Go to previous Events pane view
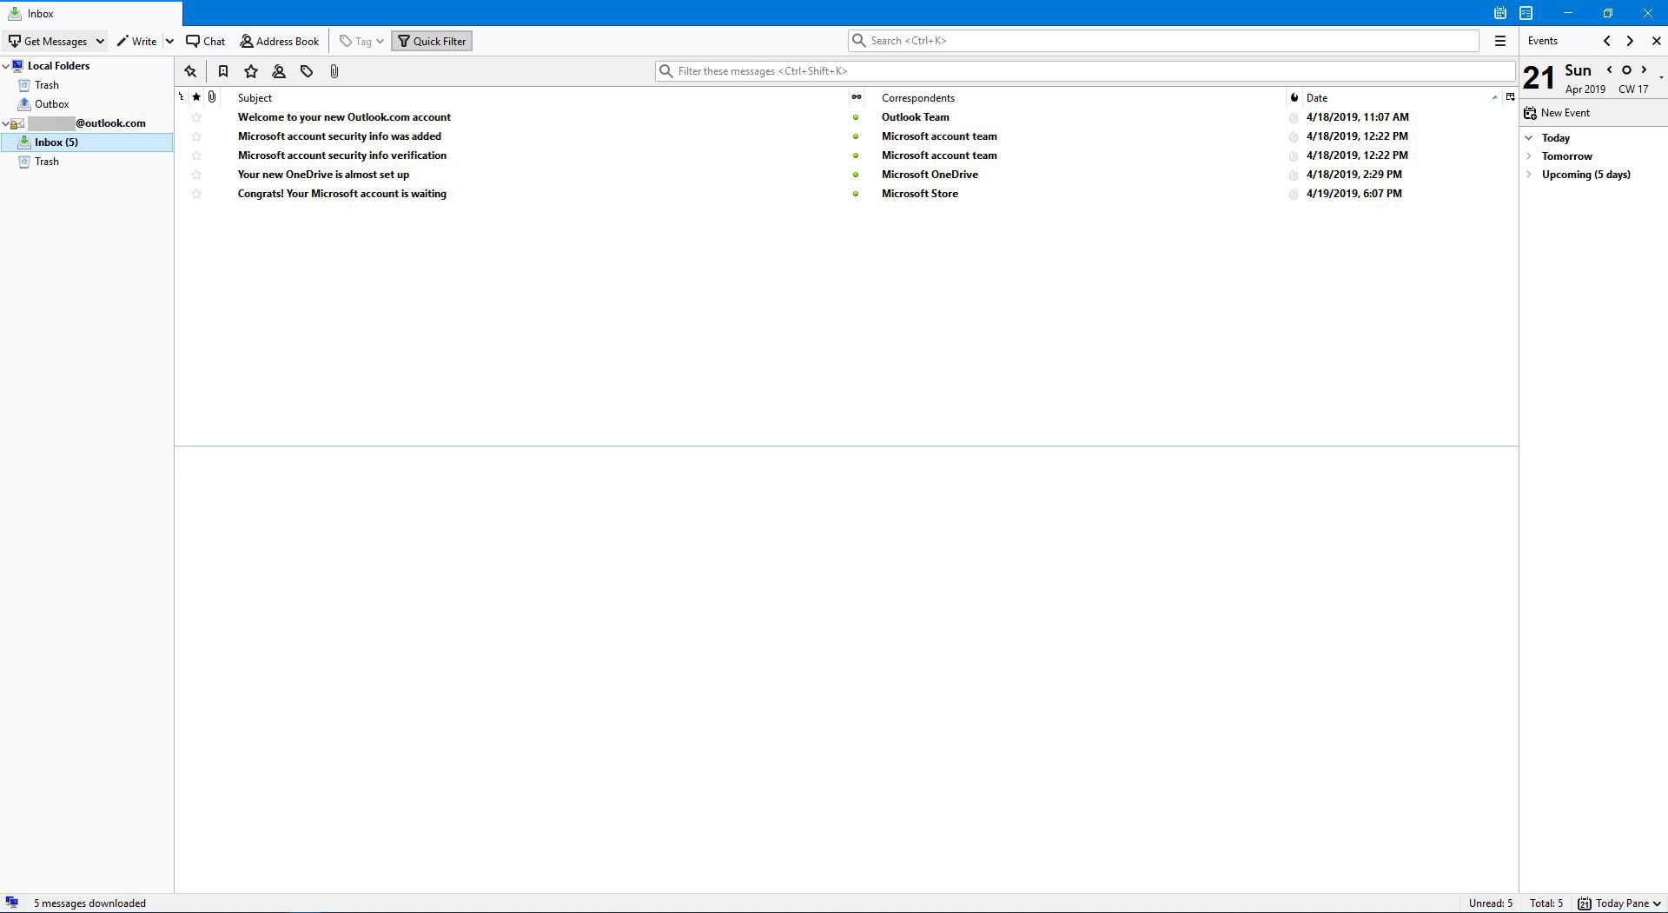This screenshot has width=1668, height=913. (x=1606, y=41)
